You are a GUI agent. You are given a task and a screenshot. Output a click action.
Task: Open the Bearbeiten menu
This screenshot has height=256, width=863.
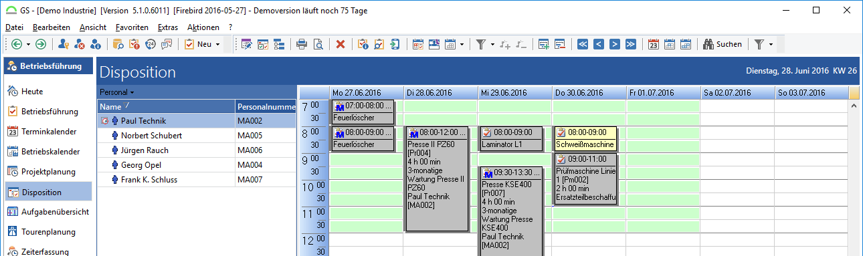[x=51, y=27]
